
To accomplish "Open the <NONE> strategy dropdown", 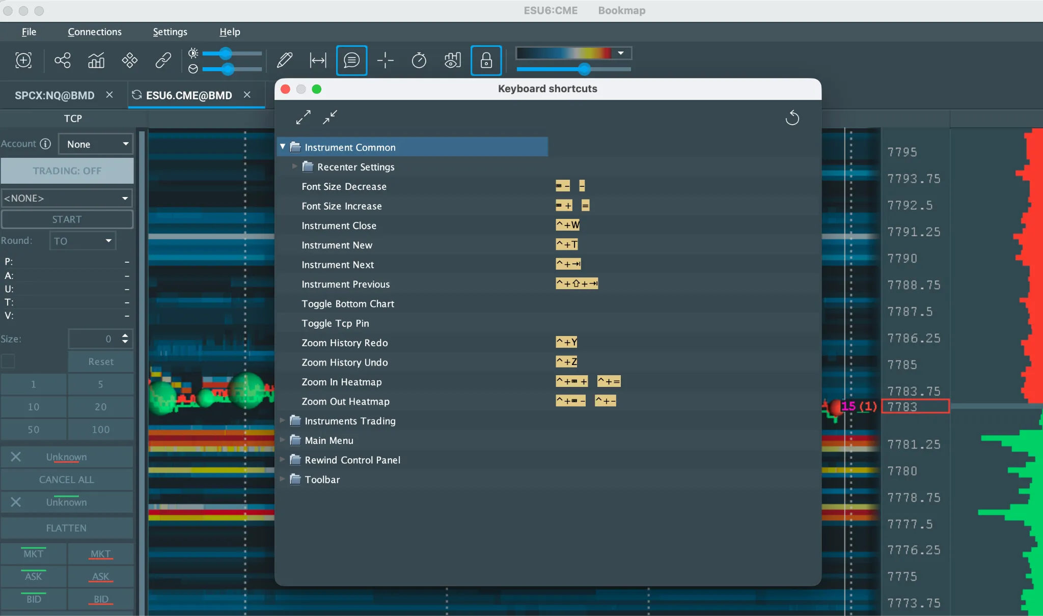I will pyautogui.click(x=67, y=198).
